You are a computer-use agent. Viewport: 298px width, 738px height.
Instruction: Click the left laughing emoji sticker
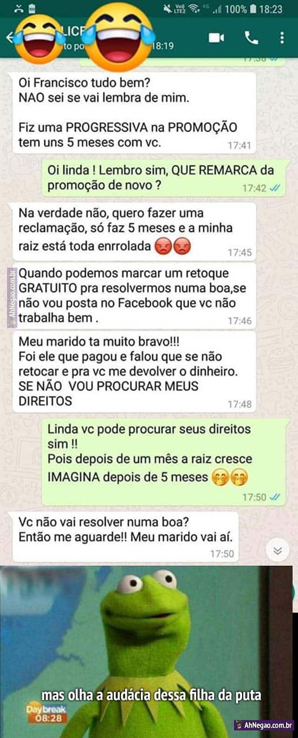point(41,38)
